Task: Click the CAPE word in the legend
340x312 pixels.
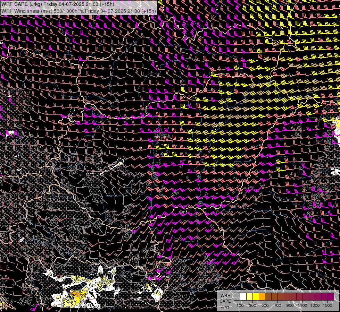Action: click(225, 301)
